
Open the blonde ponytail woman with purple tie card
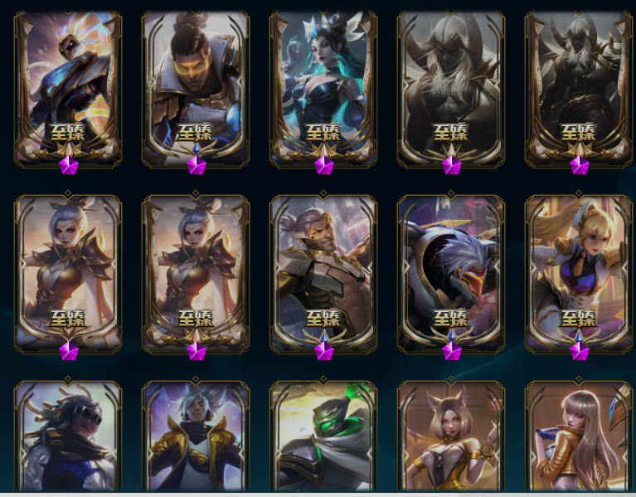[x=579, y=274]
